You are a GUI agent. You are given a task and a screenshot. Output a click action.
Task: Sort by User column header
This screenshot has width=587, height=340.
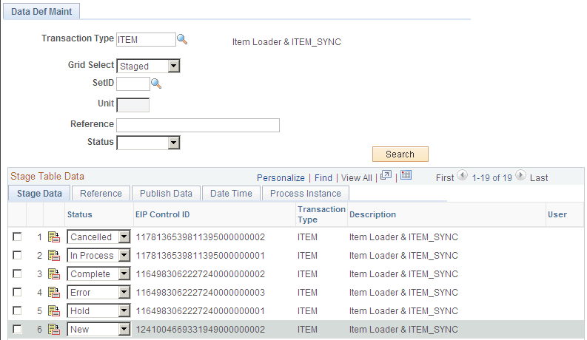pos(557,214)
